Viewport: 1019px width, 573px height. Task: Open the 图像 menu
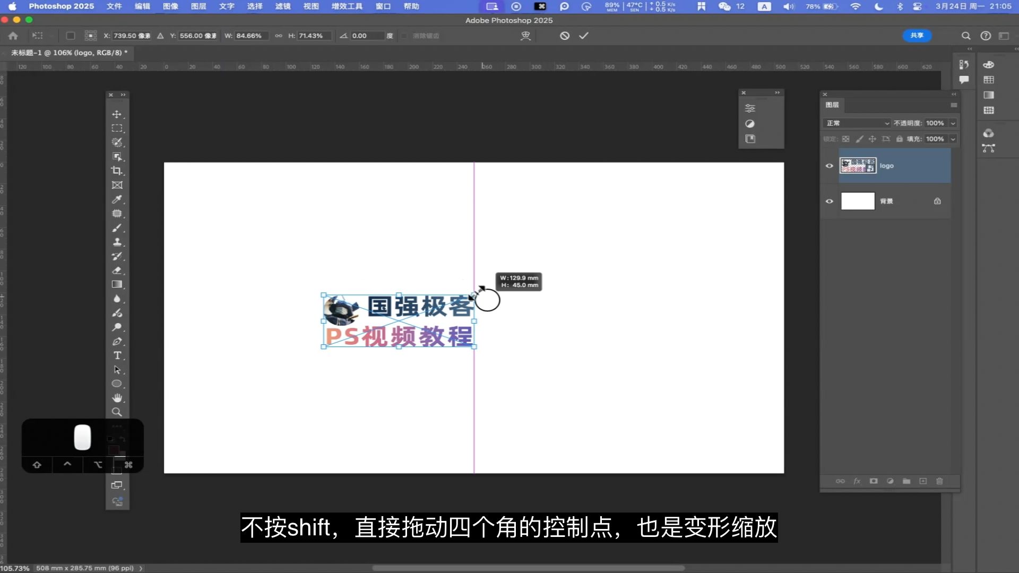point(170,6)
